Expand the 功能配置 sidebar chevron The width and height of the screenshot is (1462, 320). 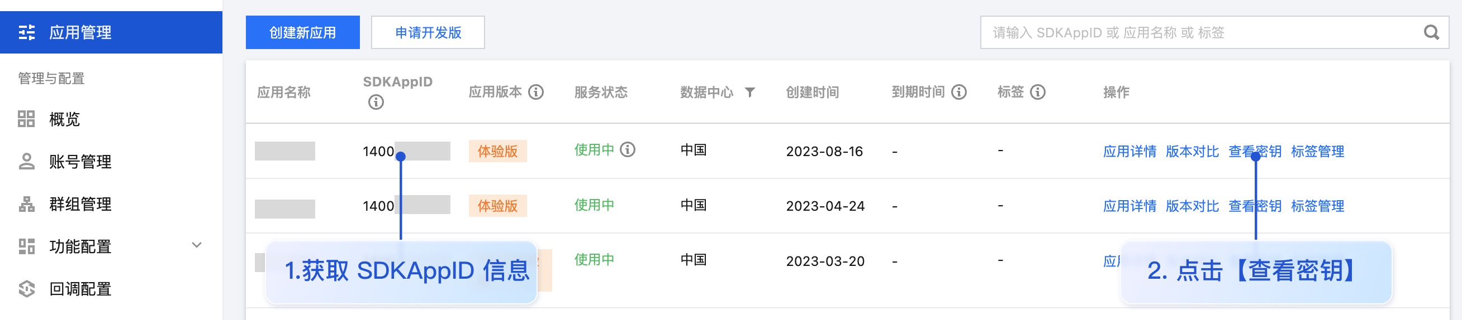[x=196, y=245]
